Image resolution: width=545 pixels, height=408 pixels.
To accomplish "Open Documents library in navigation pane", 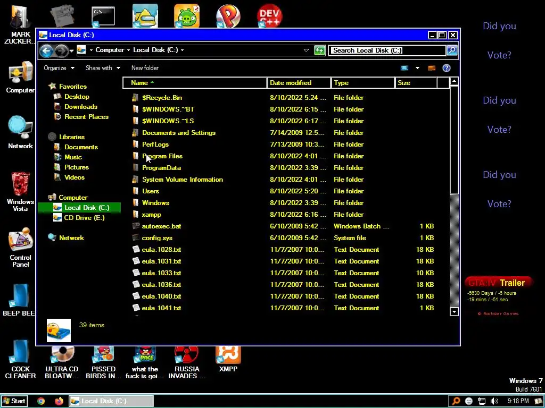I will point(81,147).
